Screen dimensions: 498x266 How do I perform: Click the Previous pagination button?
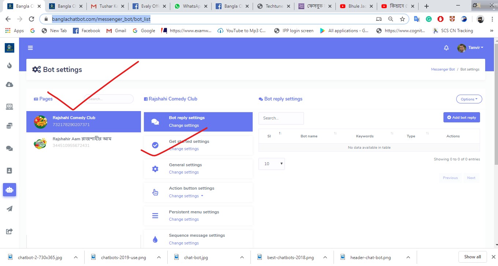[450, 178]
